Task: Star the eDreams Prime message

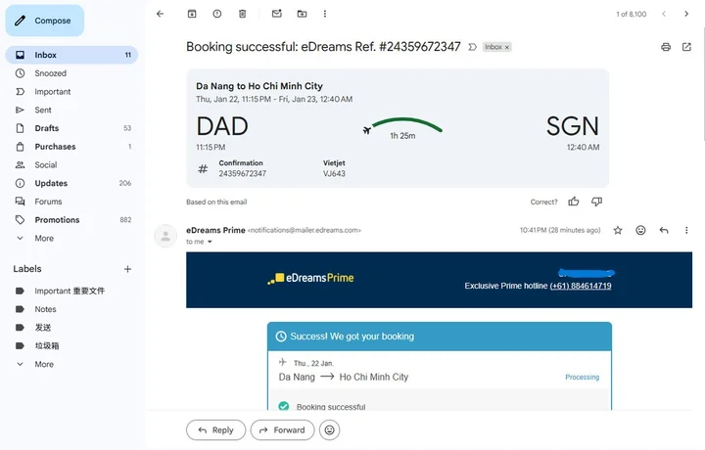Action: tap(618, 230)
